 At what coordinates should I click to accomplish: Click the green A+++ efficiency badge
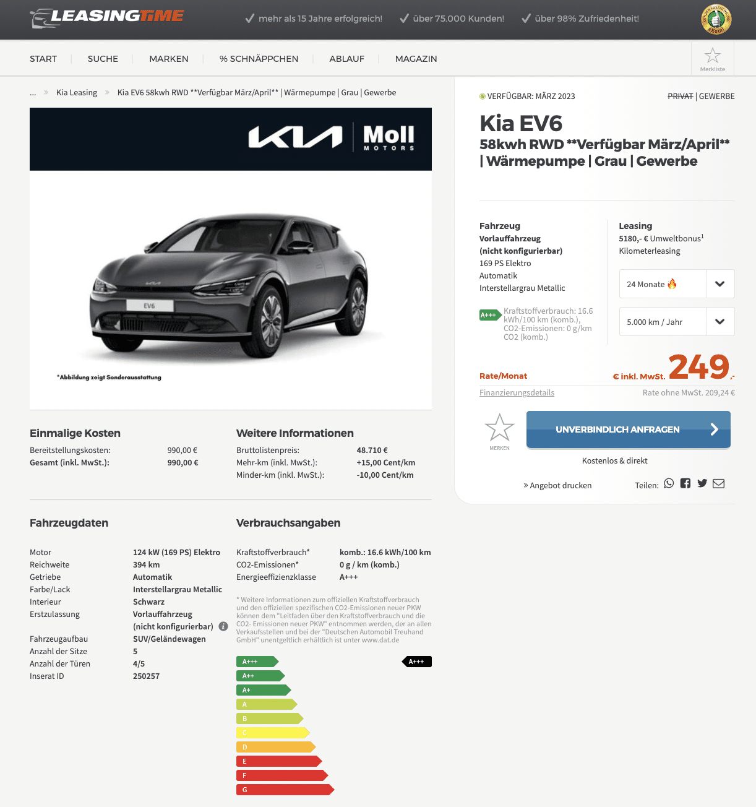[x=489, y=315]
